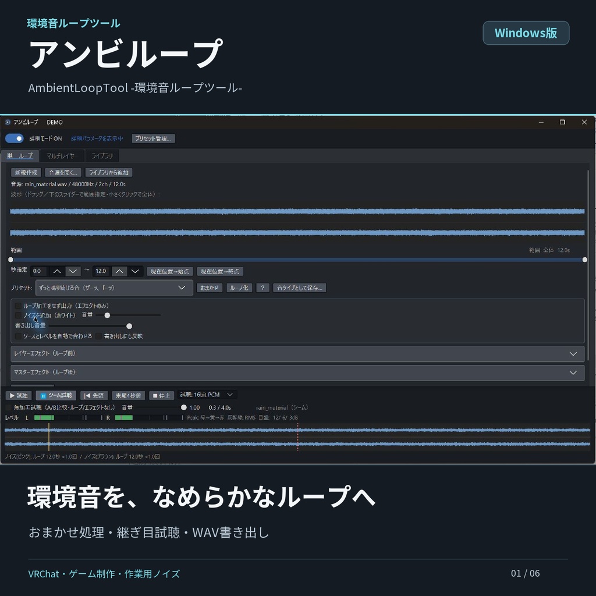This screenshot has width=596, height=596.
Task: Click the 現在位置→終点 button
Action: tap(220, 271)
